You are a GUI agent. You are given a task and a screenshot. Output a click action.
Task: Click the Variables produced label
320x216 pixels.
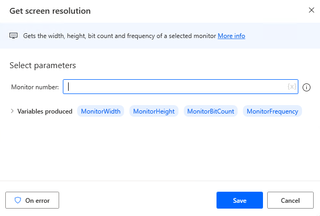(x=45, y=111)
